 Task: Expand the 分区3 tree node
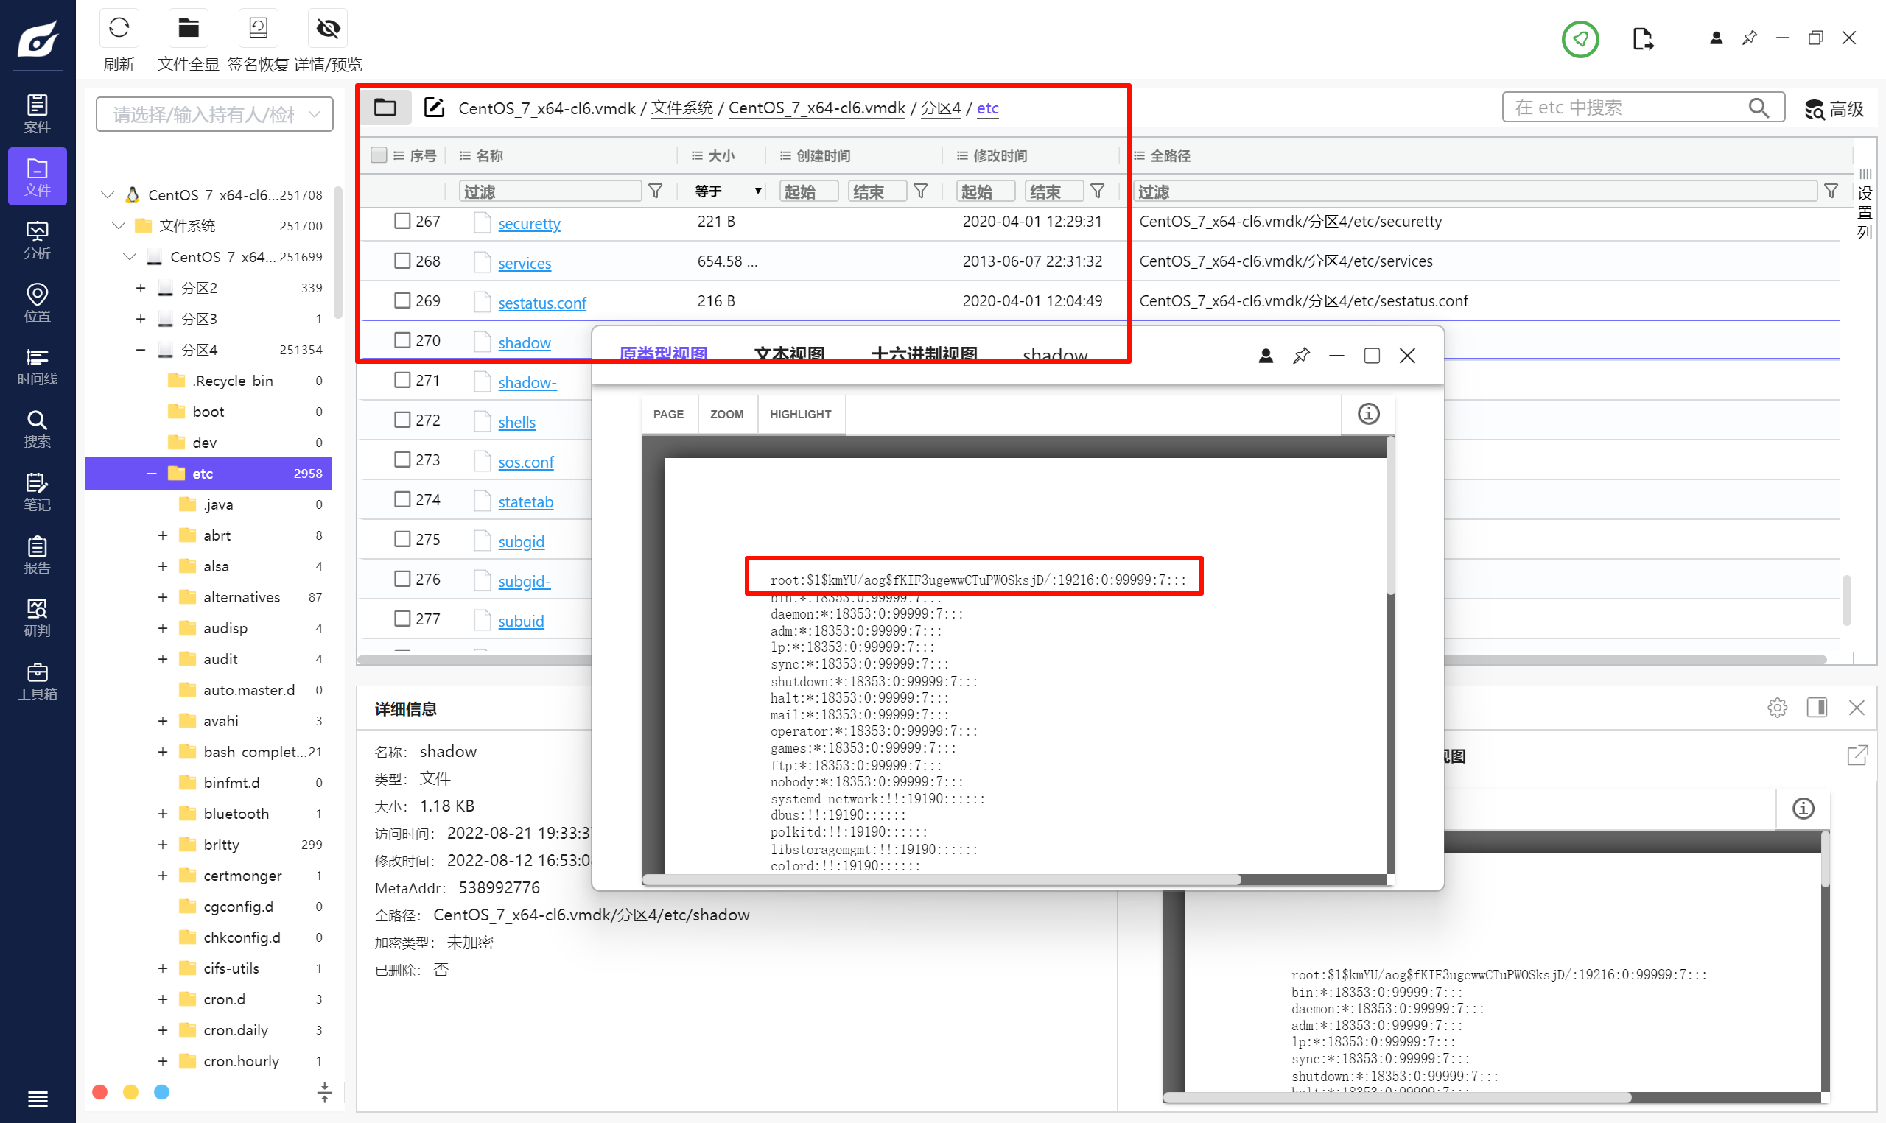tap(141, 320)
